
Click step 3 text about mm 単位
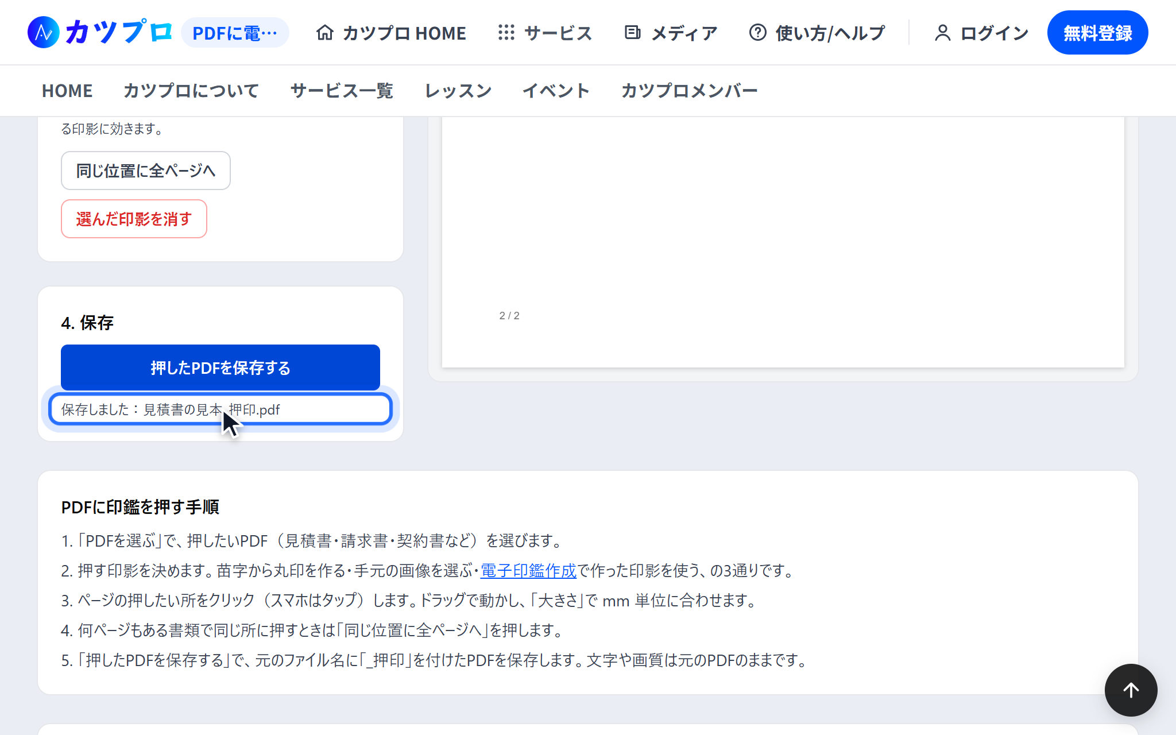pos(409,601)
